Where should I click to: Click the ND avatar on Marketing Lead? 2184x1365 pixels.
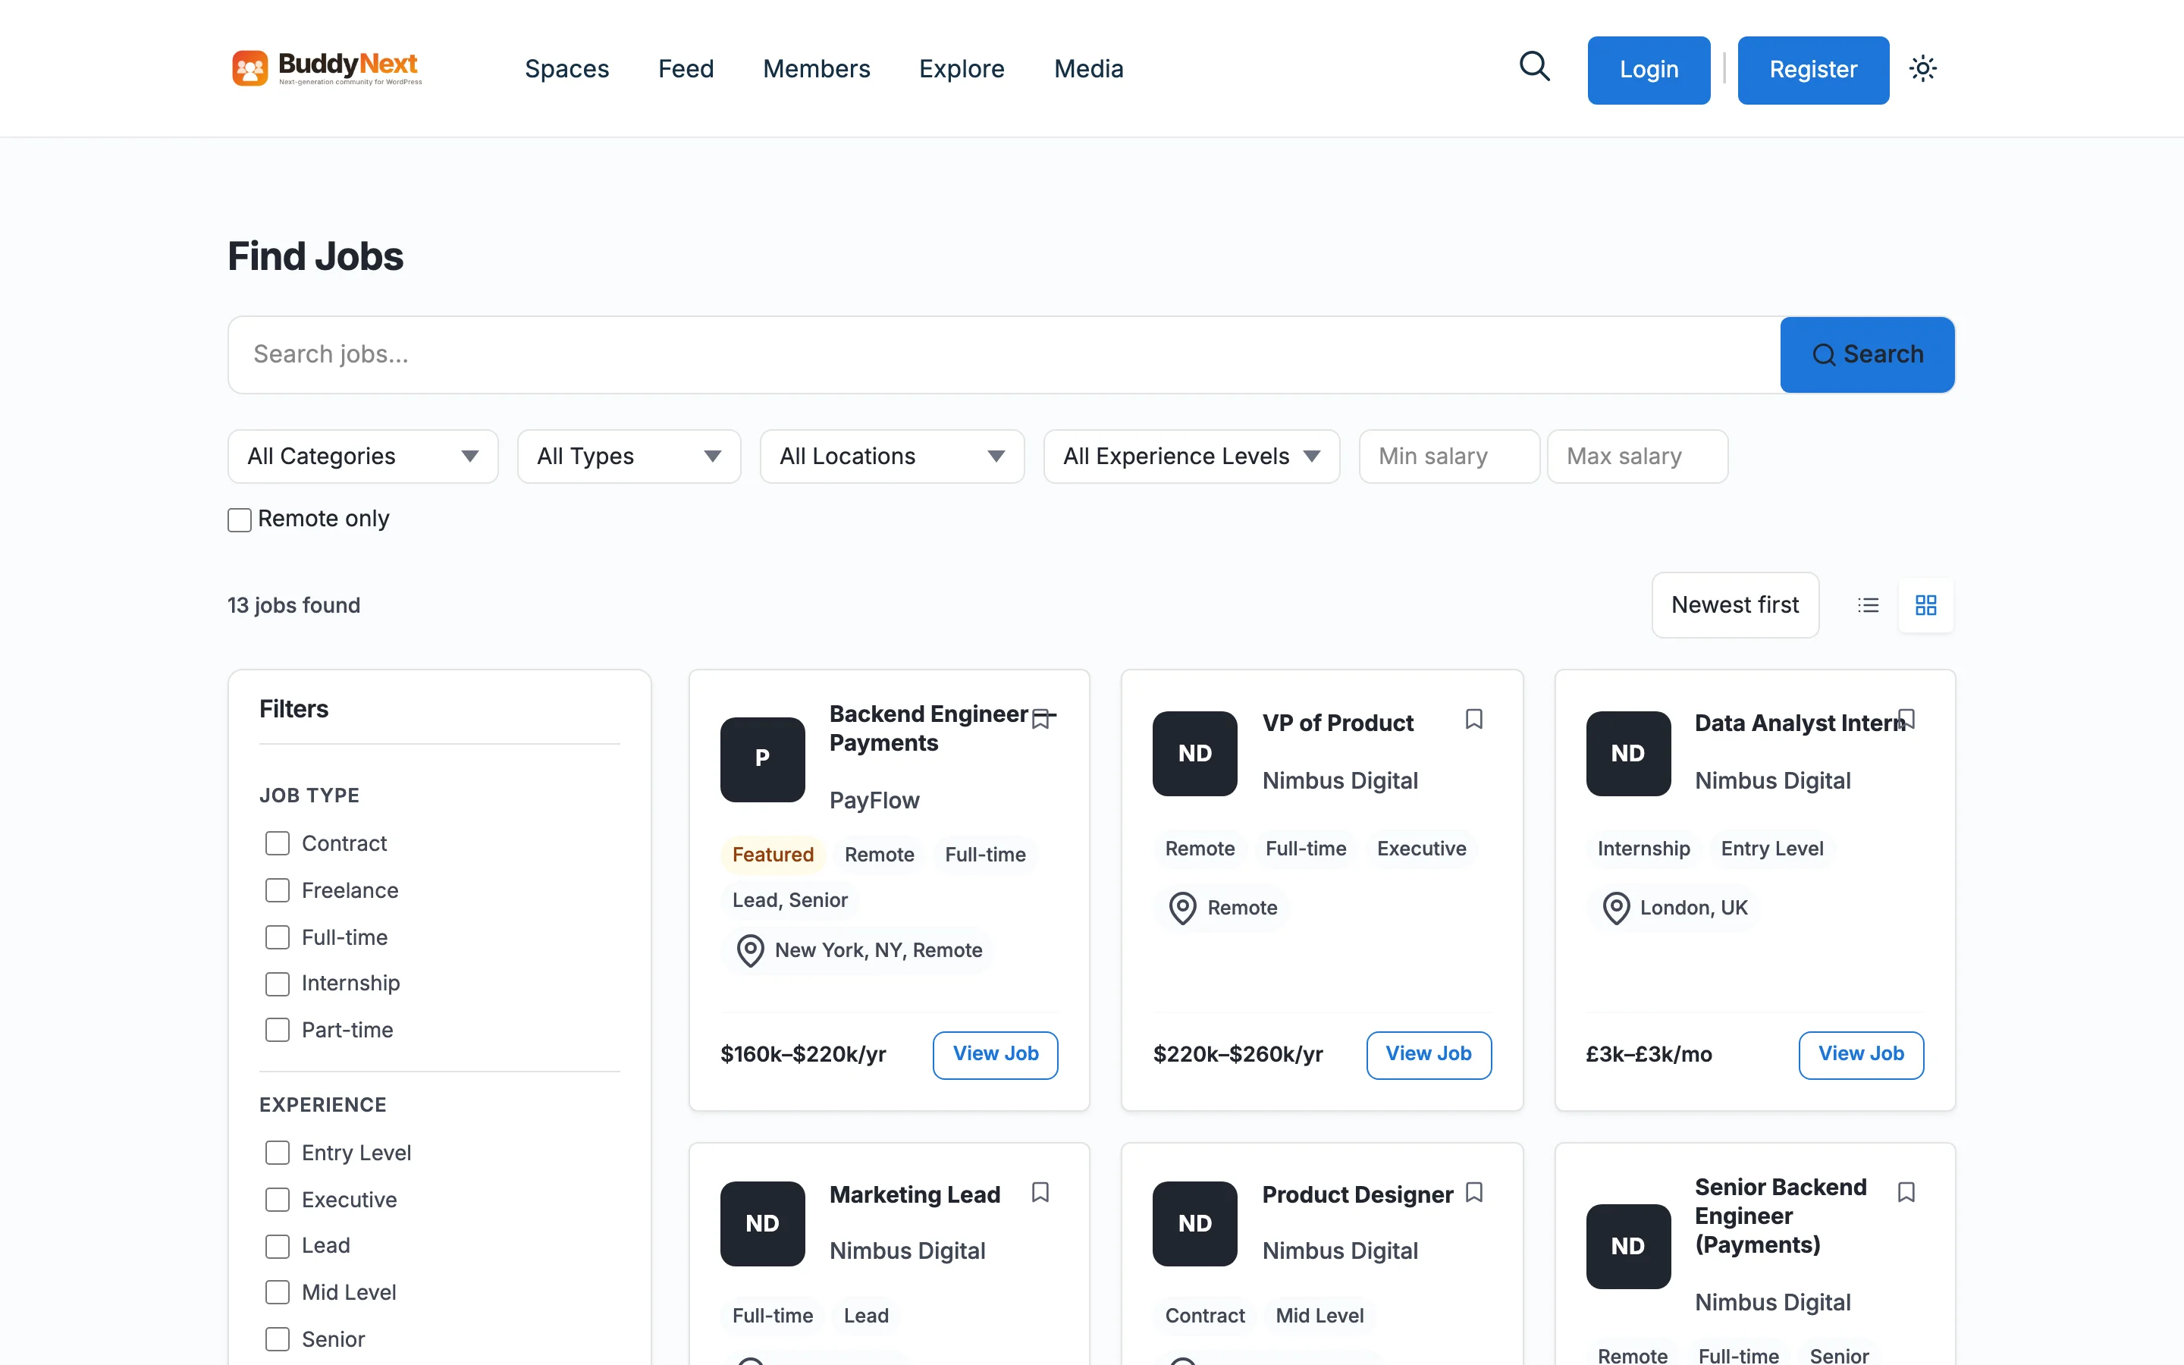click(x=763, y=1223)
